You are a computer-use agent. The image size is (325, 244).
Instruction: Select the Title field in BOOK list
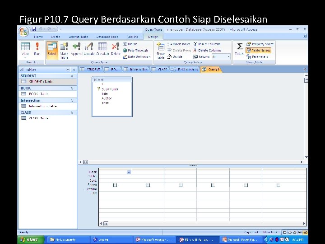point(104,94)
